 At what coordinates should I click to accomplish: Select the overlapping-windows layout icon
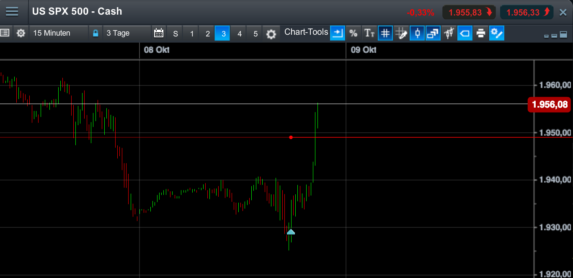click(x=433, y=33)
